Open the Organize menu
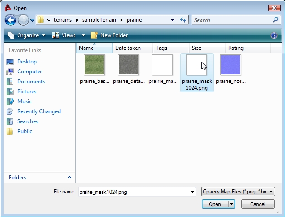Image resolution: width=285 pixels, height=217 pixels. 26,35
